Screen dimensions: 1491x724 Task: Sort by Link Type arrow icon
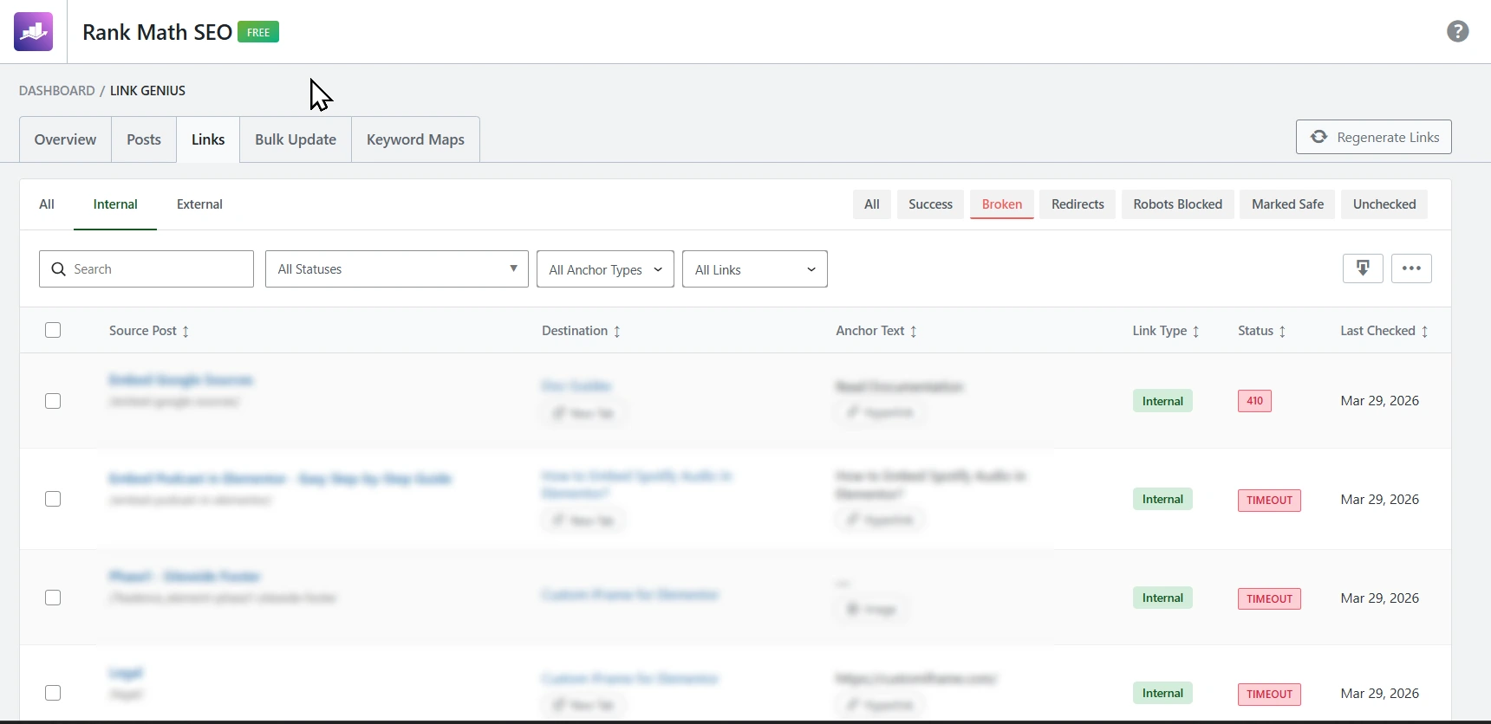coord(1196,332)
